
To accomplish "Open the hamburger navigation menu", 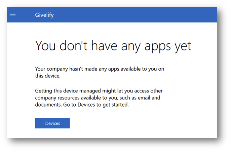I will tap(12, 14).
